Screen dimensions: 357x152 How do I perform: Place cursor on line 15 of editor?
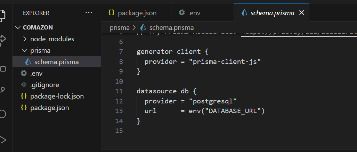(x=209, y=131)
